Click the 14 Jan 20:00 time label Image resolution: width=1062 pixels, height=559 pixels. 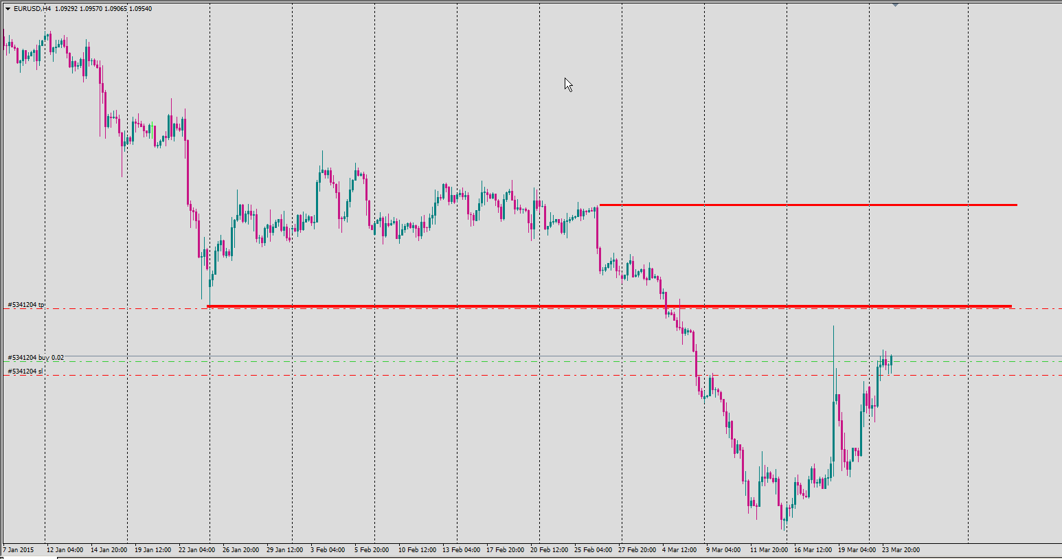click(109, 549)
